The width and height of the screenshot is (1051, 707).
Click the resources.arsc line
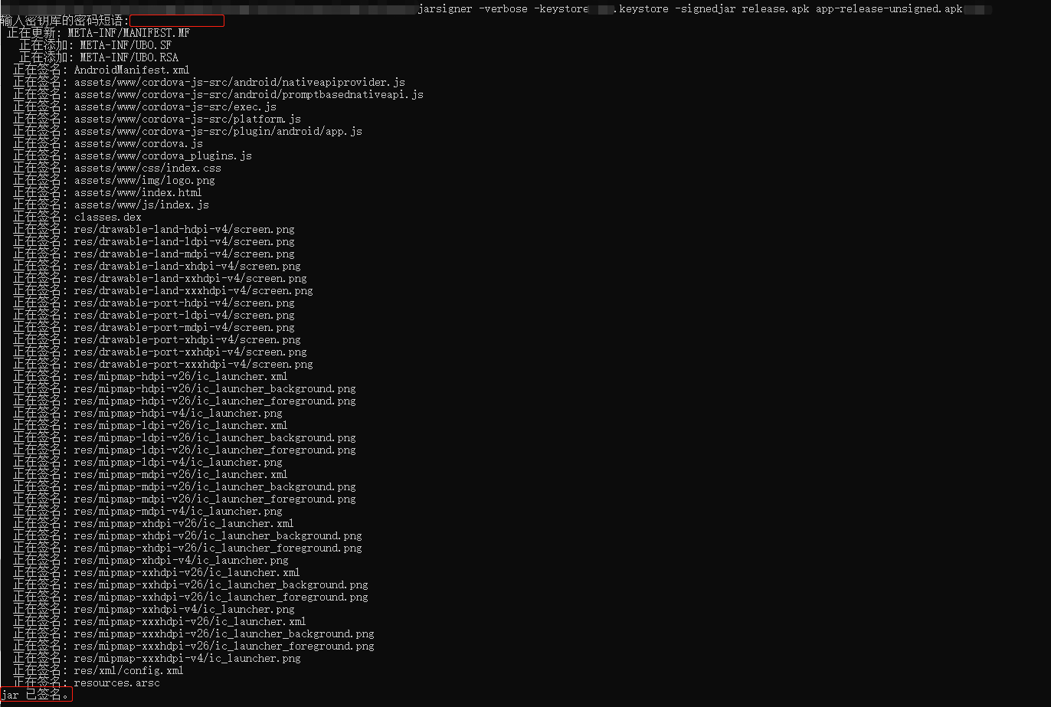tap(86, 682)
